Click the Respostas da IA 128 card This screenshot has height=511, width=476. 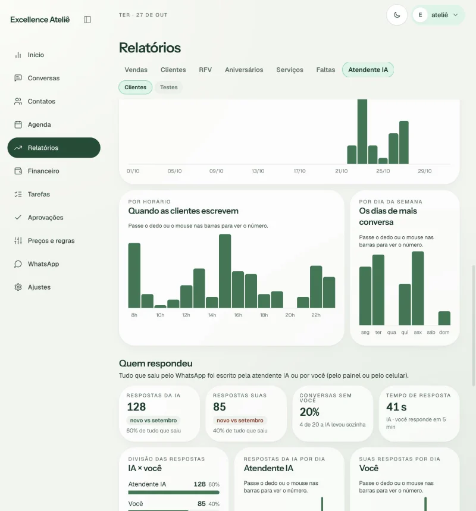pyautogui.click(x=159, y=413)
